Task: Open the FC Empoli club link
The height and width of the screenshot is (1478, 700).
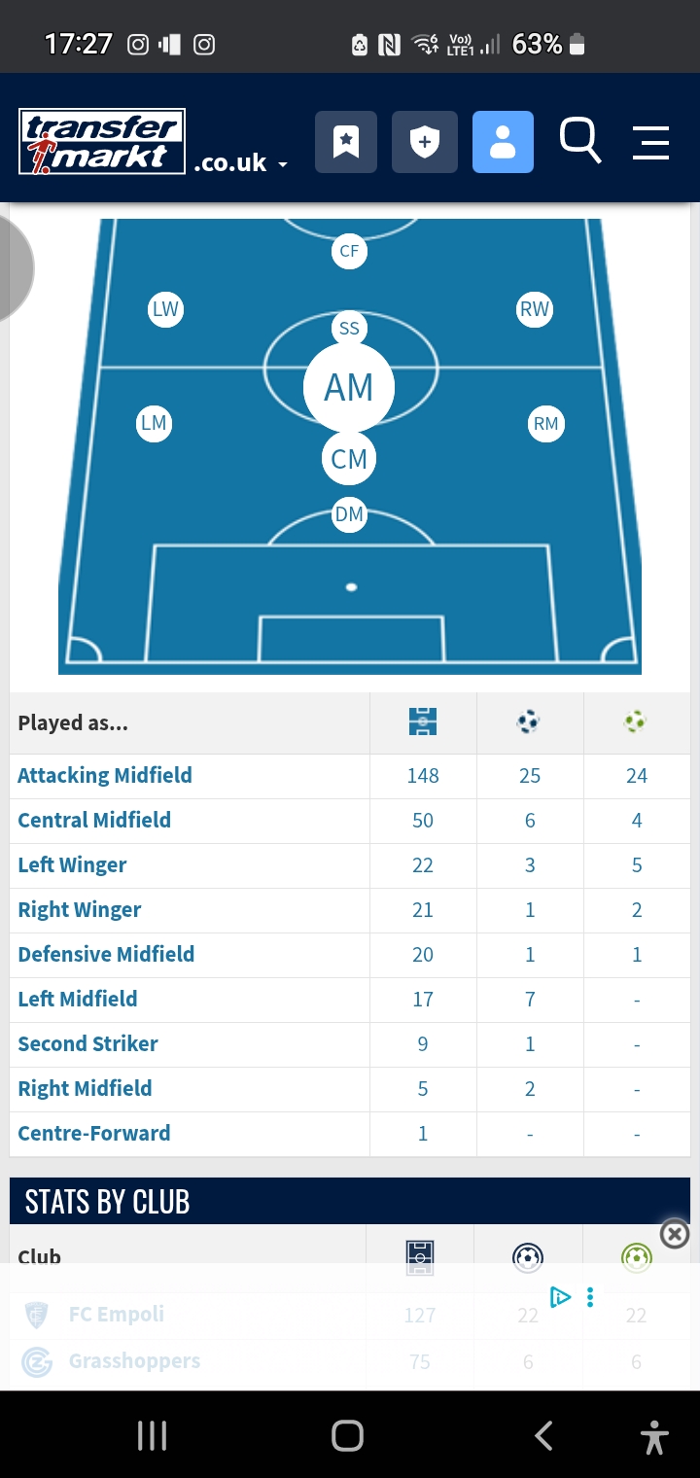Action: [x=117, y=1315]
